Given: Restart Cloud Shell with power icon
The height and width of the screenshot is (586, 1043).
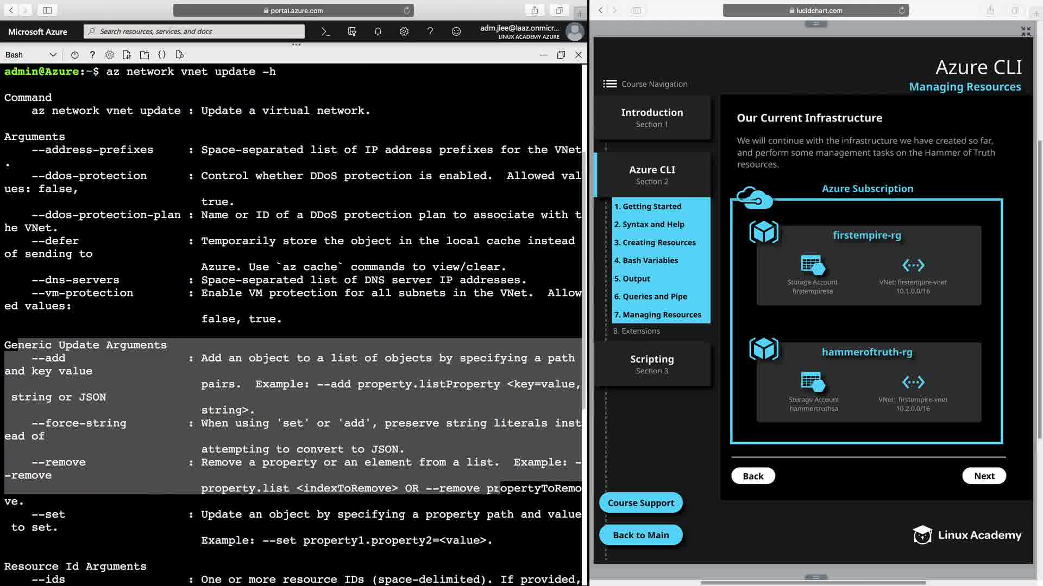Looking at the screenshot, I should (x=75, y=55).
